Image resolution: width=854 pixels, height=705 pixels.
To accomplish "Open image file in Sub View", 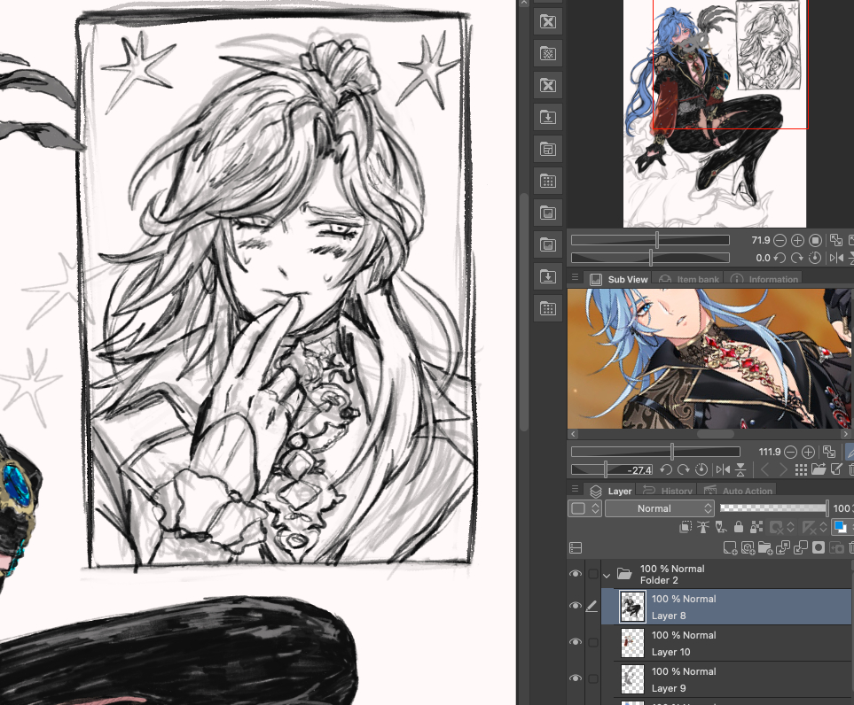I will tap(817, 469).
